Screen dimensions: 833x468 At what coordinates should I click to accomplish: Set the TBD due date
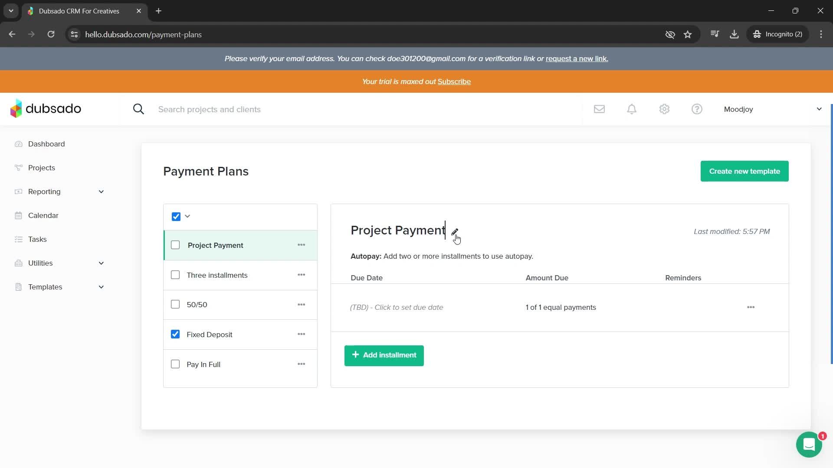click(397, 307)
